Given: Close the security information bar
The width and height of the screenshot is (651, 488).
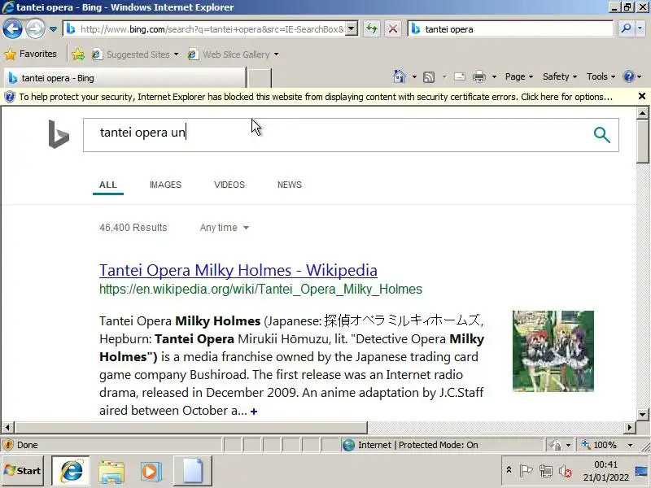Looking at the screenshot, I should pos(642,96).
